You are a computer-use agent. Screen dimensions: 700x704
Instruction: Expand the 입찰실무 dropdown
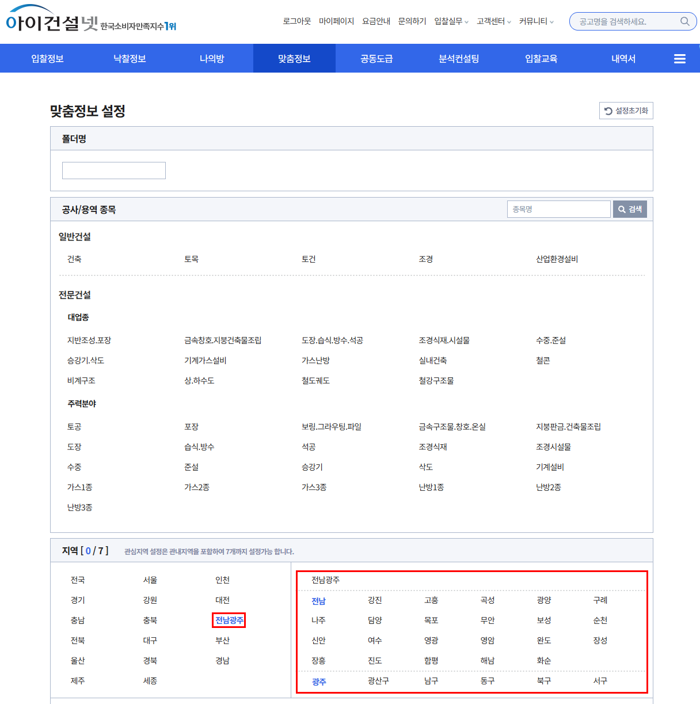tap(451, 21)
